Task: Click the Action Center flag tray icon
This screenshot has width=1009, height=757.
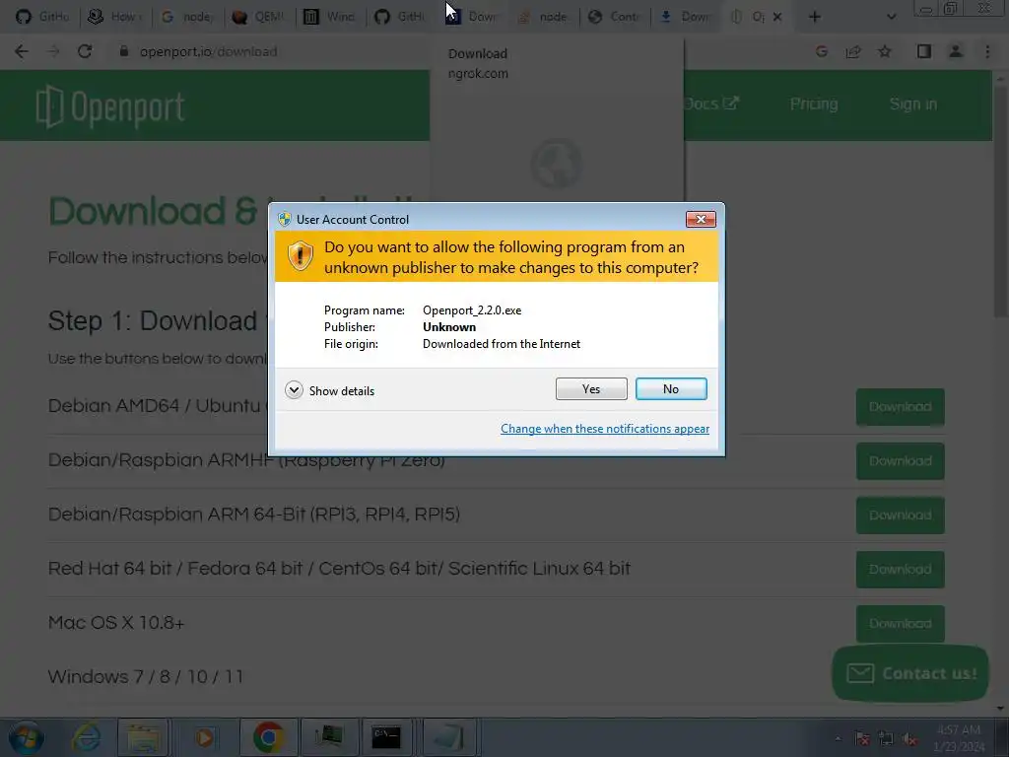Action: click(x=862, y=738)
